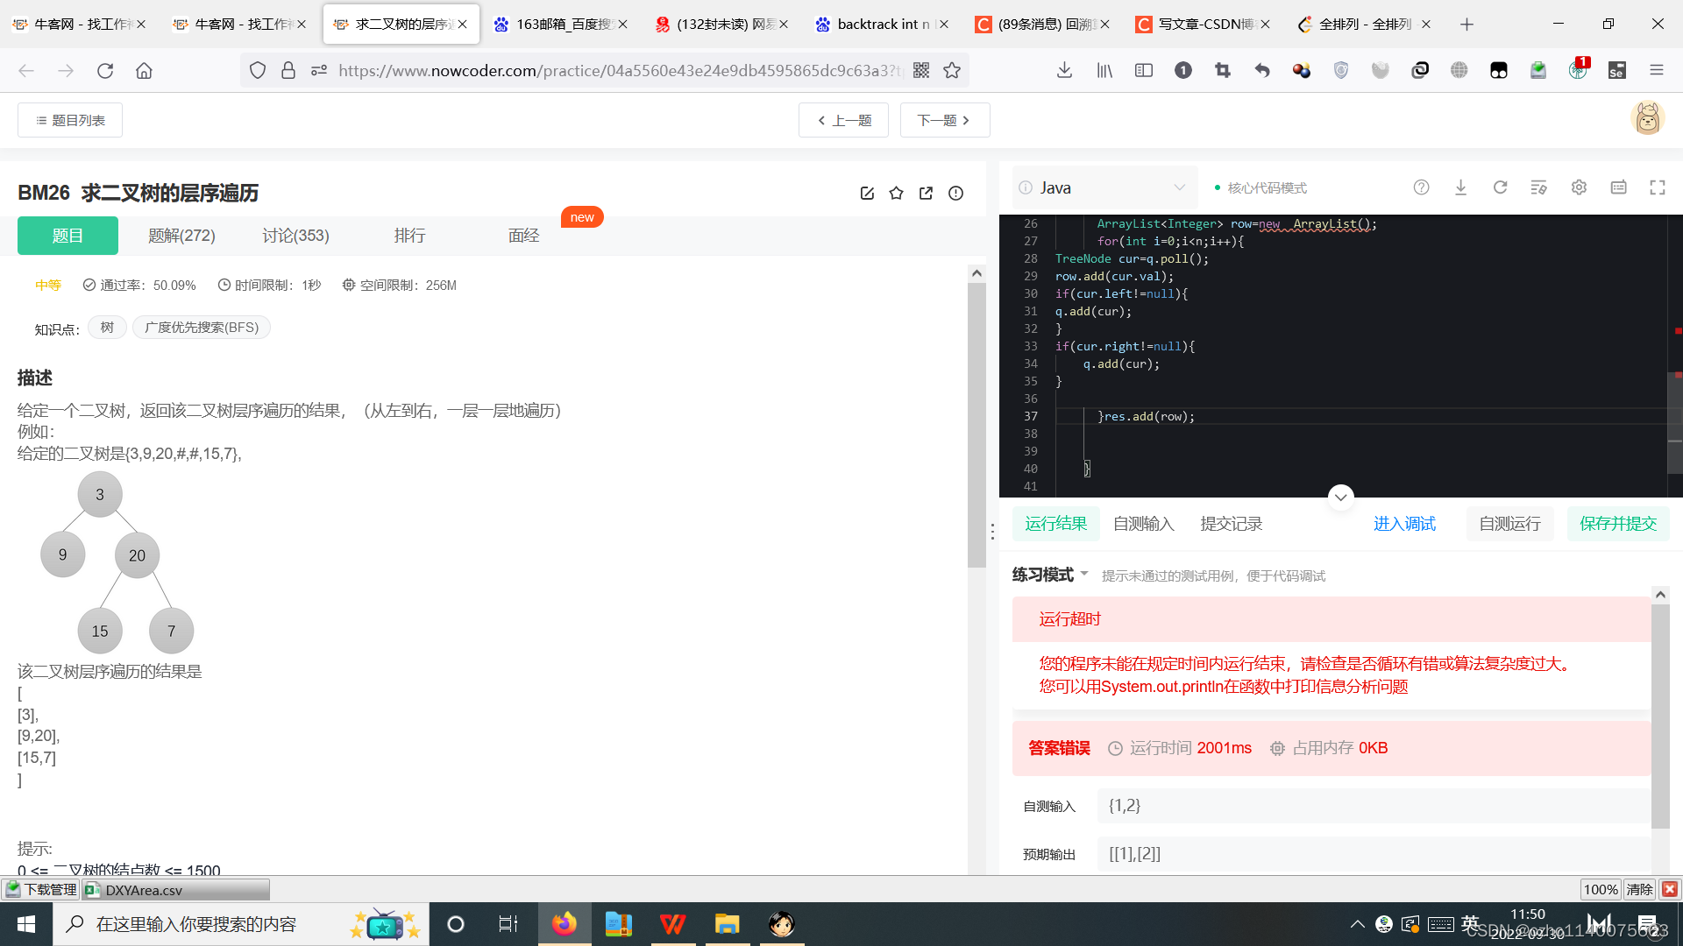Collapse results panel with chevron down button
Image resolution: width=1683 pixels, height=946 pixels.
click(x=1340, y=497)
